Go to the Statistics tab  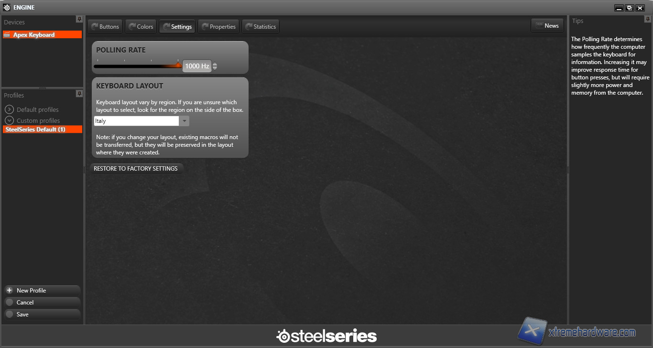click(260, 27)
